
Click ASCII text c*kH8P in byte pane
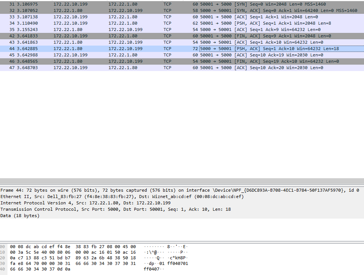pos(178,258)
